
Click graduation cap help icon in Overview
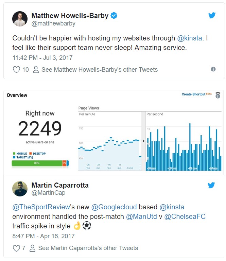218,95
